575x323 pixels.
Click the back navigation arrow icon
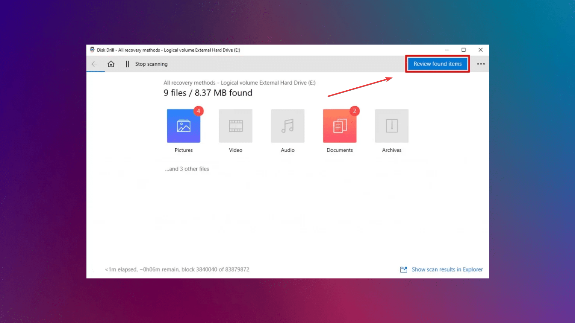tap(95, 64)
